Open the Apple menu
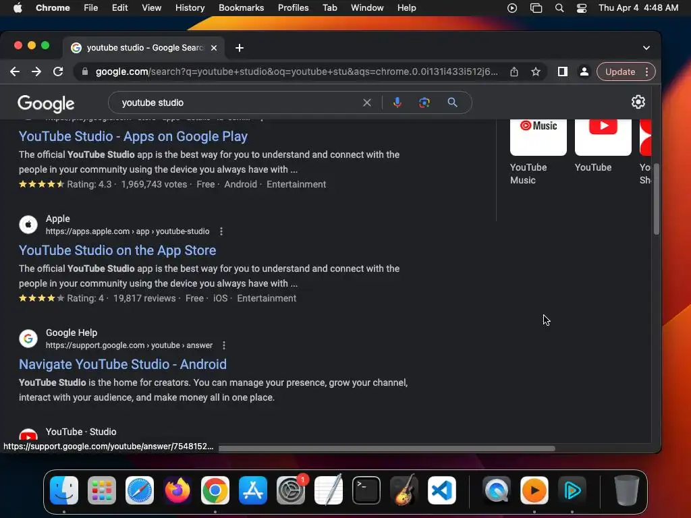691x518 pixels. [18, 7]
